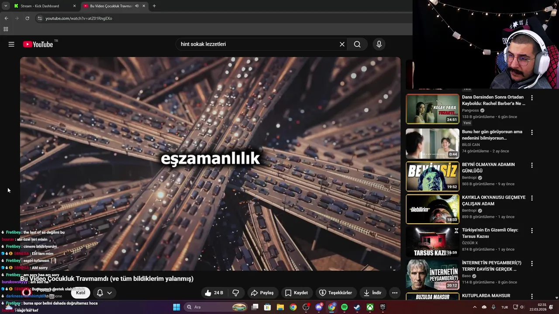Viewport: 559px width, 314px height.
Task: Expand the browser tab search dropdown
Action: coord(6,6)
